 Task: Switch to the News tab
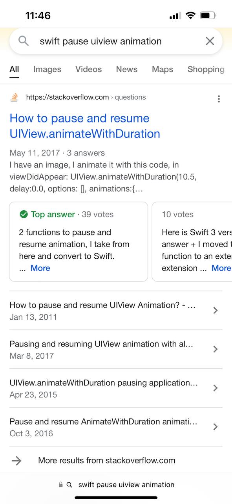(127, 69)
